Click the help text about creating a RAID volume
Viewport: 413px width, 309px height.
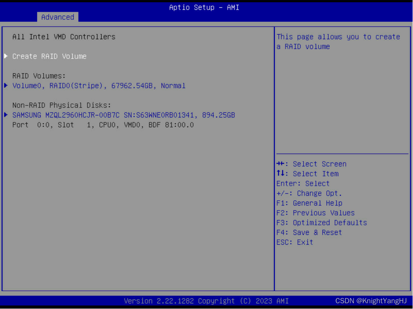(338, 42)
